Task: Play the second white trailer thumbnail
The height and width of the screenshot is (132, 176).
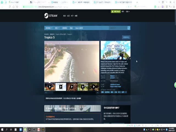Action: 61,87
